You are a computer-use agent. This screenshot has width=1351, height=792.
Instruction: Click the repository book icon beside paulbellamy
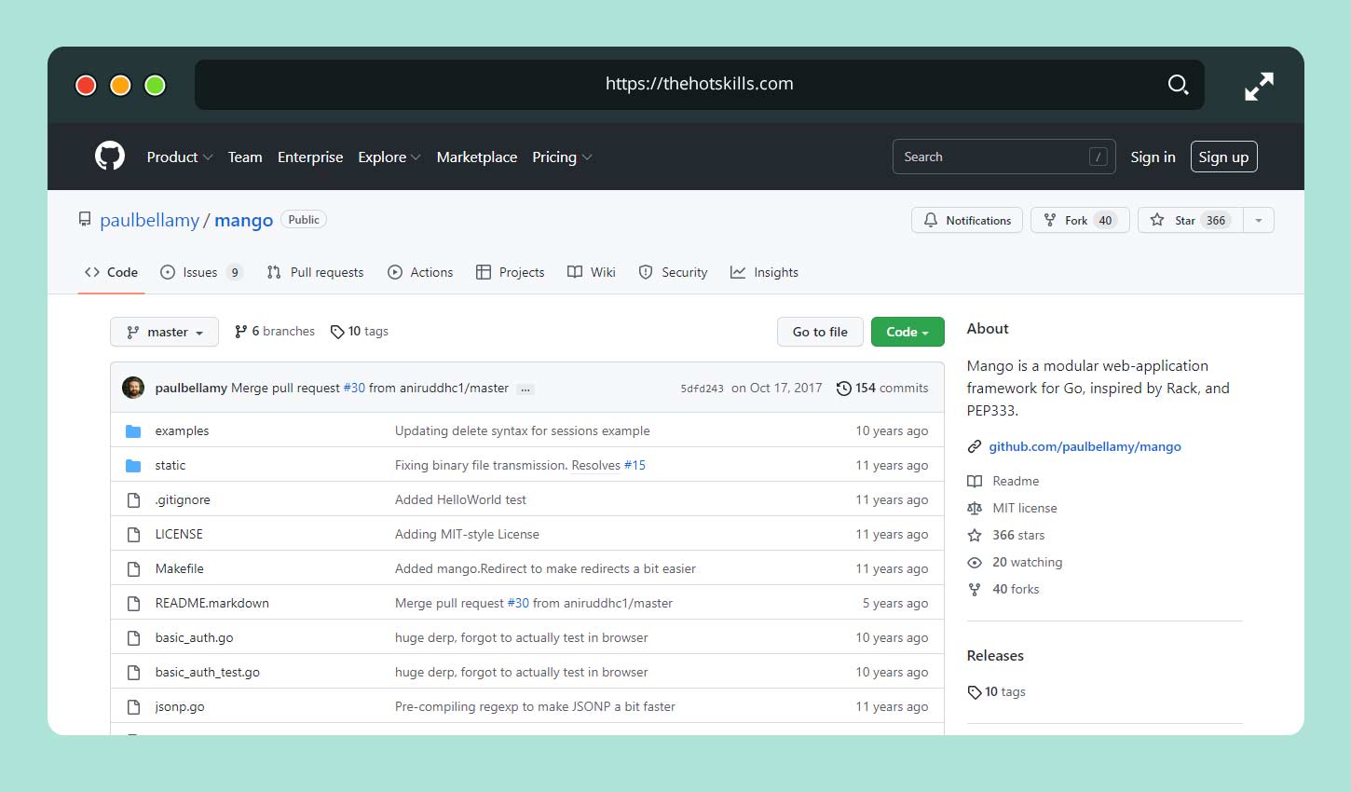[85, 220]
